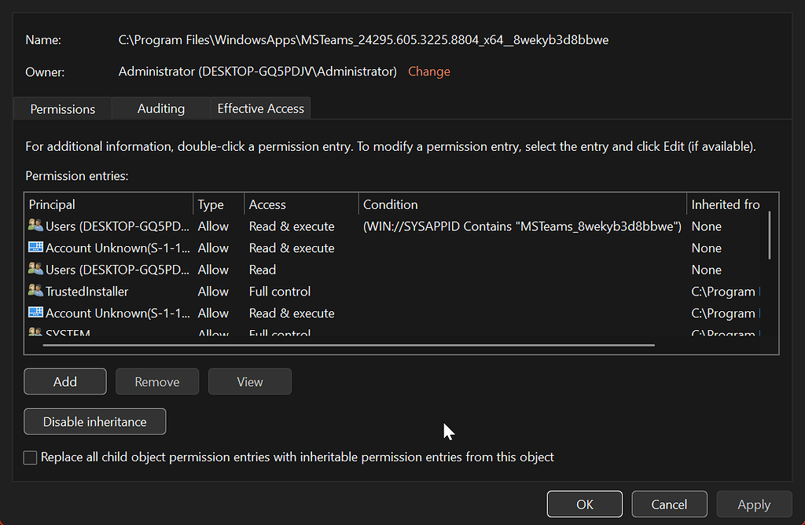
Task: Click the Add button
Action: (64, 381)
